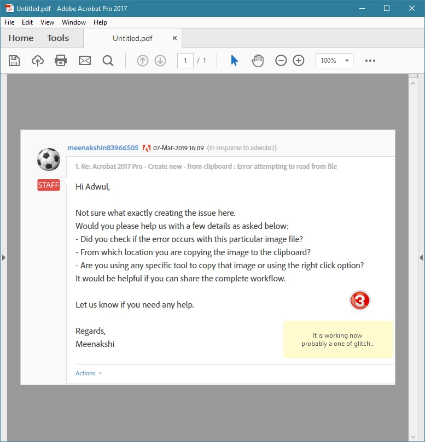Click the 'Regards,' text line
The width and height of the screenshot is (425, 442).
click(91, 331)
